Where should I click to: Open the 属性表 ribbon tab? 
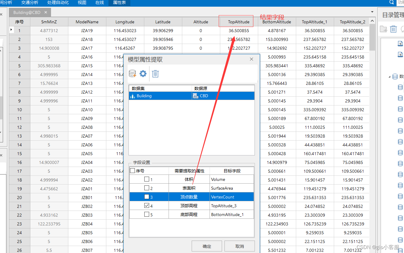[119, 3]
